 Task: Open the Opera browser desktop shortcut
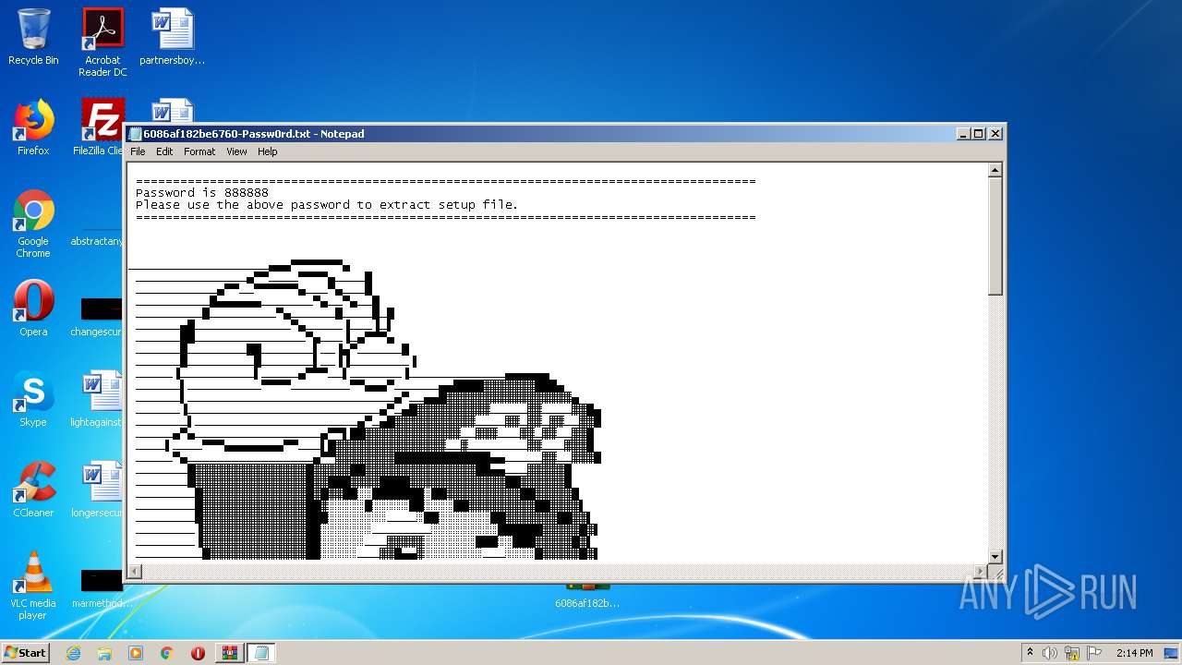[33, 308]
